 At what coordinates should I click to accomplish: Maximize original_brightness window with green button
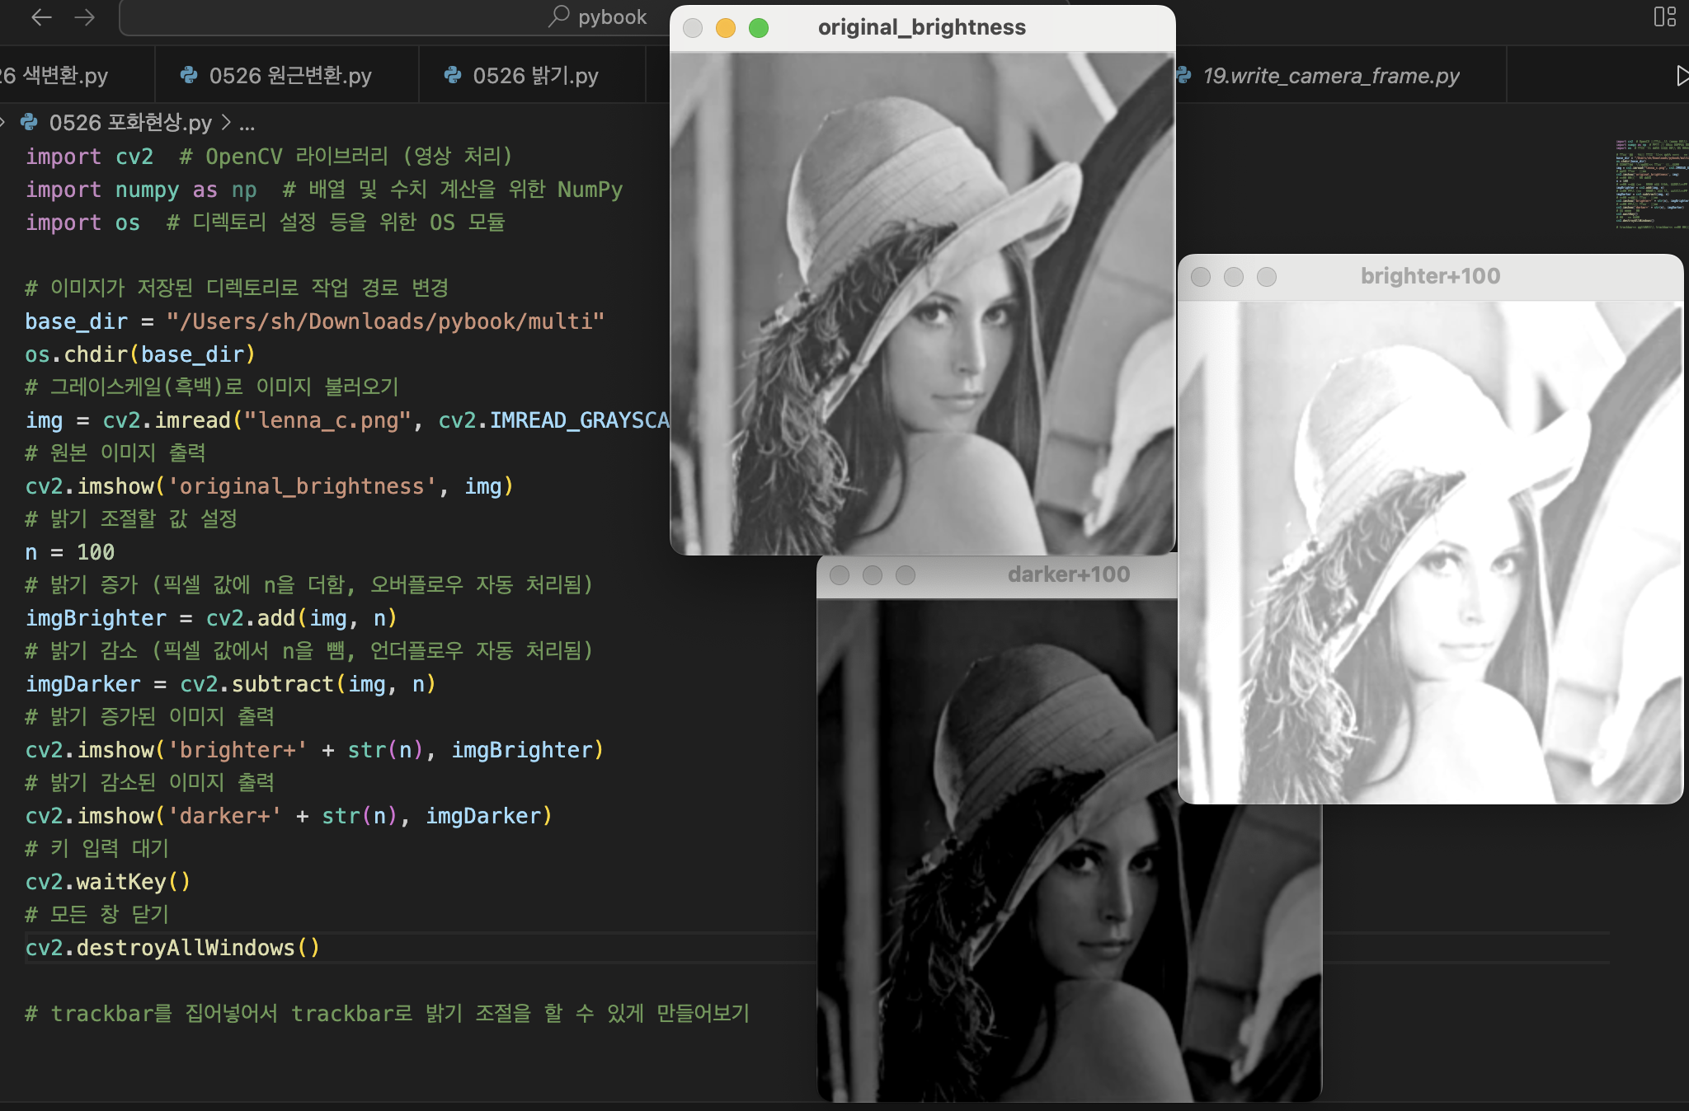click(759, 28)
